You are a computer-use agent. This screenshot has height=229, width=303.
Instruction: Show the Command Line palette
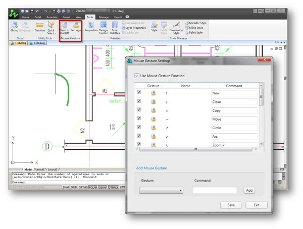(133, 23)
